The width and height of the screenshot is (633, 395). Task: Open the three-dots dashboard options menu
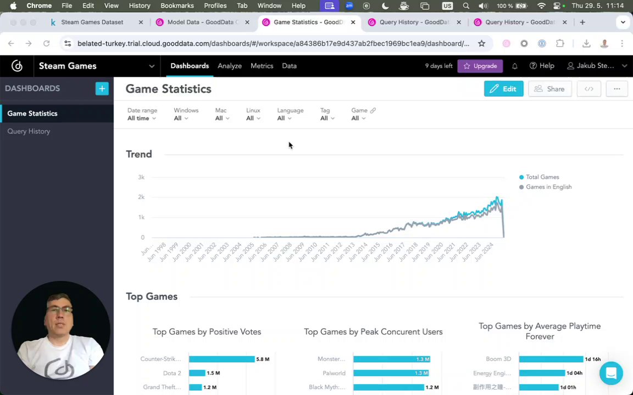click(617, 89)
